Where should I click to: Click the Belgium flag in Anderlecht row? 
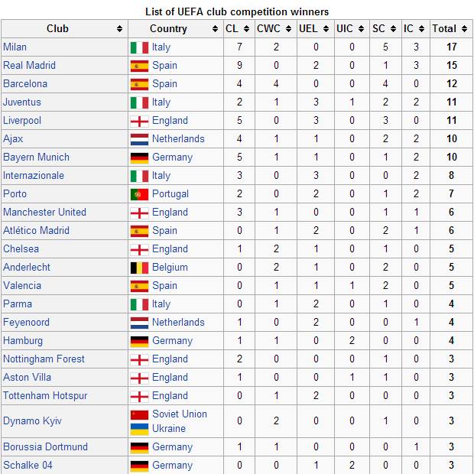139,268
